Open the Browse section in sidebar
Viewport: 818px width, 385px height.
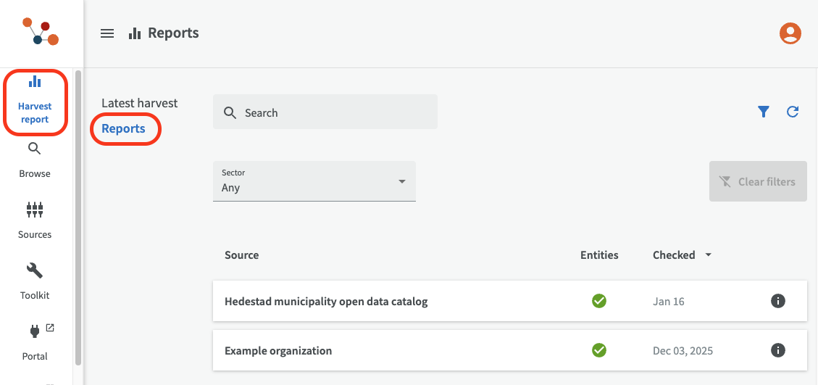pos(35,160)
